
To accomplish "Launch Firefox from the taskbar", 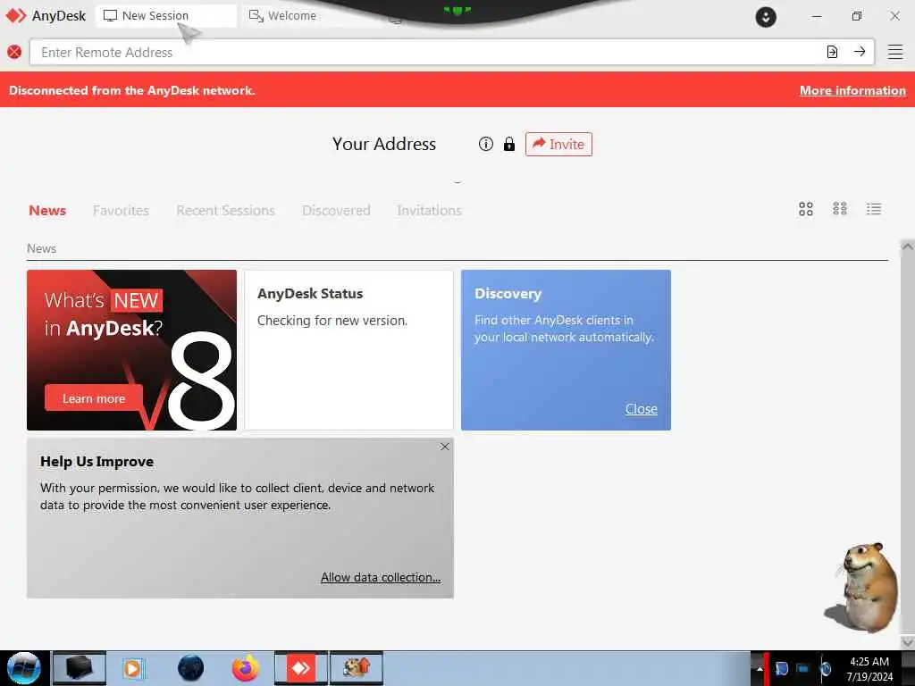I will pyautogui.click(x=246, y=668).
